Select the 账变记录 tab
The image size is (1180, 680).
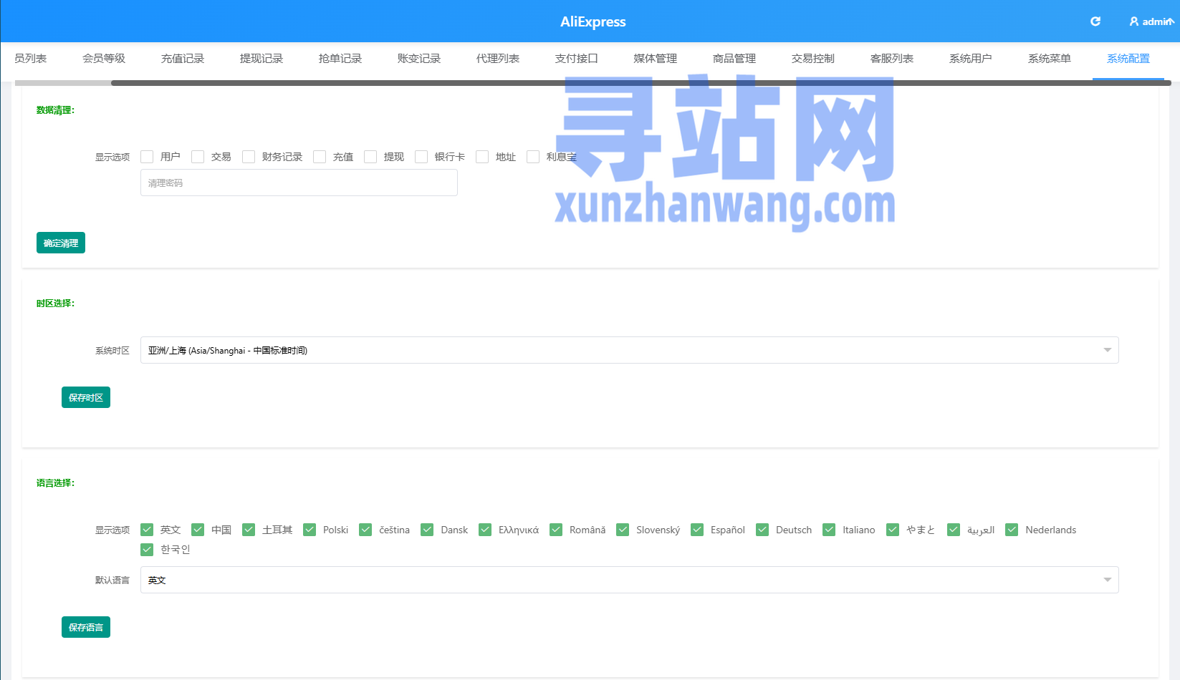(419, 59)
